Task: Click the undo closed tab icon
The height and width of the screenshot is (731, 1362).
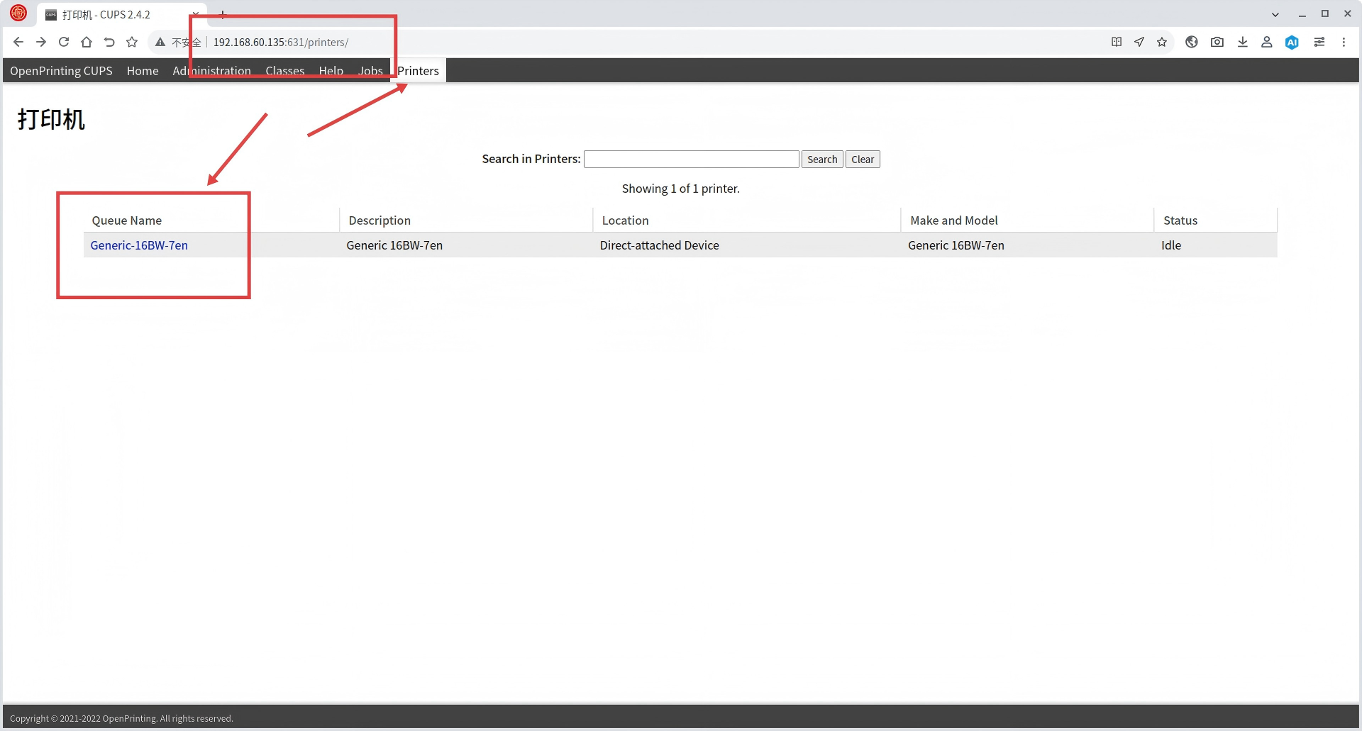Action: [x=109, y=43]
